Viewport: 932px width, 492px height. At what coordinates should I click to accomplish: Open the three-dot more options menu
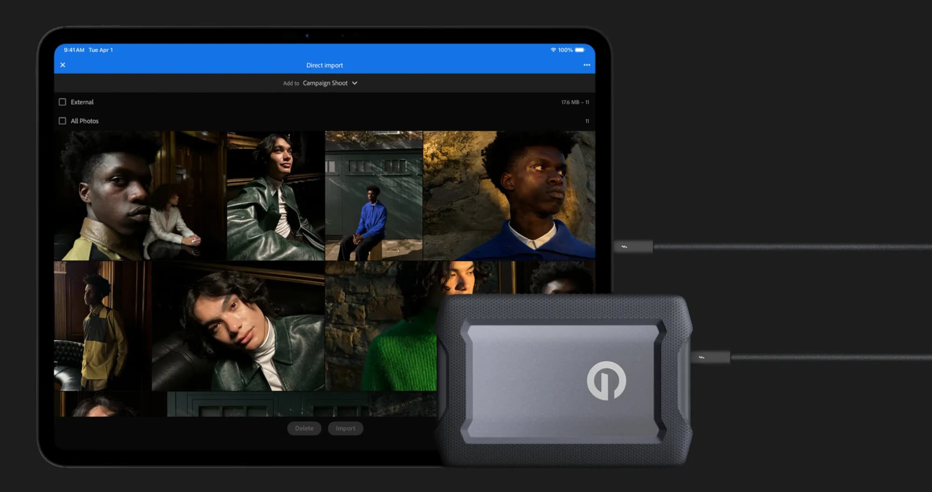(x=587, y=65)
